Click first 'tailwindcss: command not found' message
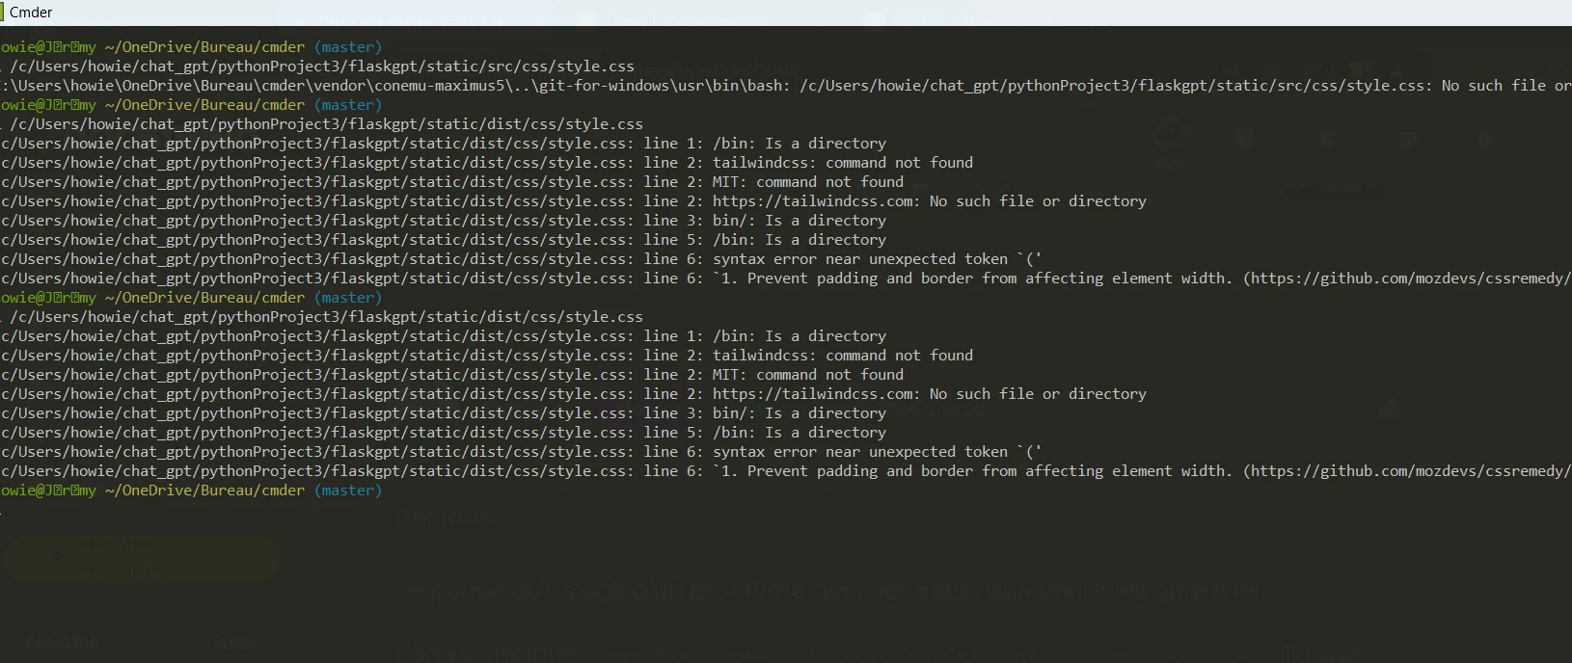This screenshot has width=1572, height=663. [x=843, y=163]
